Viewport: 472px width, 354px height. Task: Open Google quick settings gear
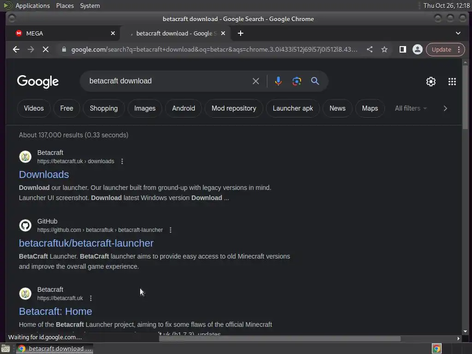pyautogui.click(x=431, y=82)
